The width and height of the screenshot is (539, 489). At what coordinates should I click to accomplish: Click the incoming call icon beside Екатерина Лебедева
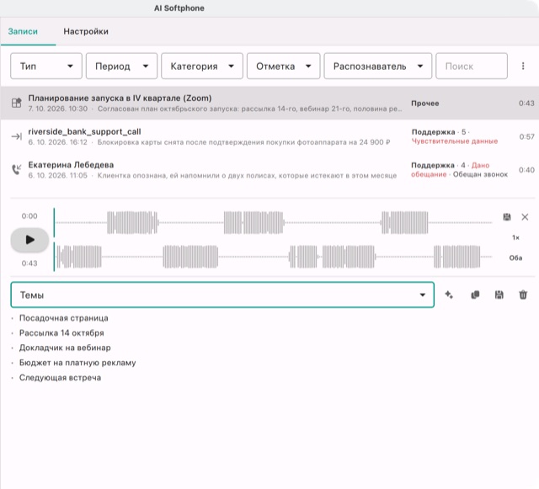pyautogui.click(x=17, y=169)
